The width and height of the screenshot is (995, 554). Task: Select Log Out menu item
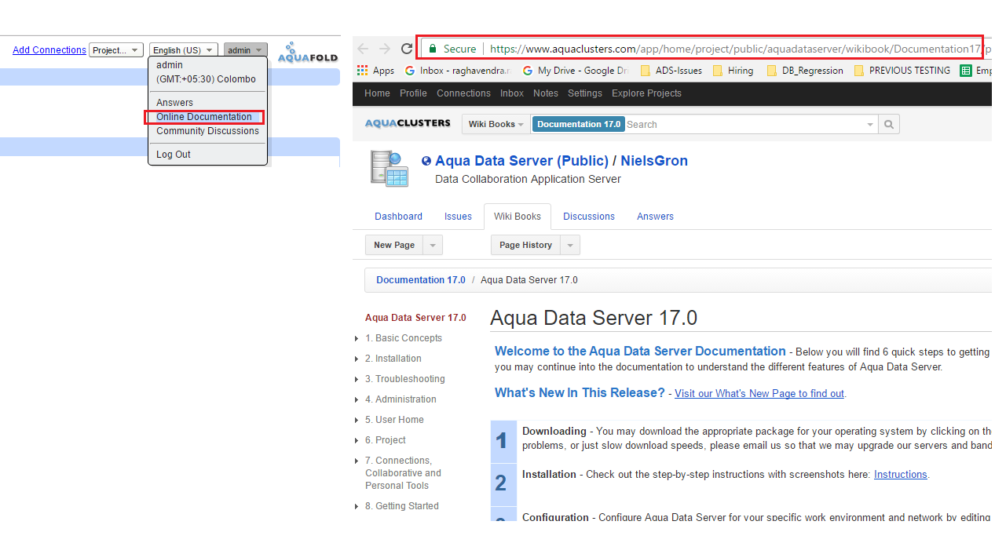[x=174, y=155]
